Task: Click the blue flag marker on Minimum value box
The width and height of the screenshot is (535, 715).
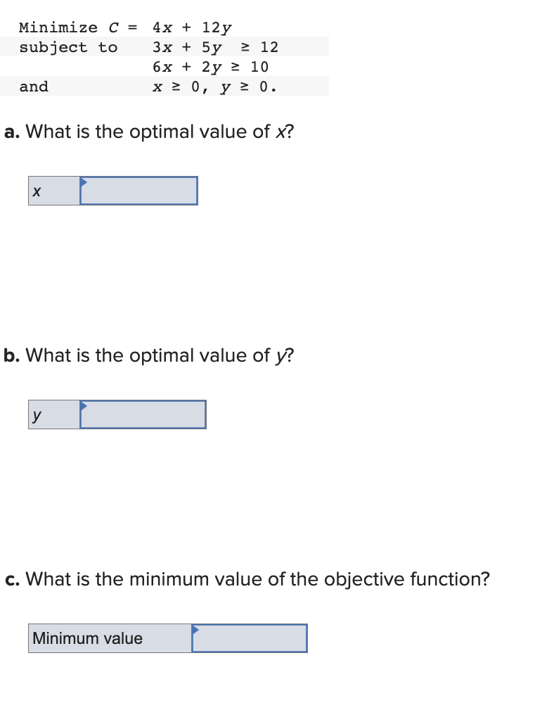Action: [x=195, y=629]
